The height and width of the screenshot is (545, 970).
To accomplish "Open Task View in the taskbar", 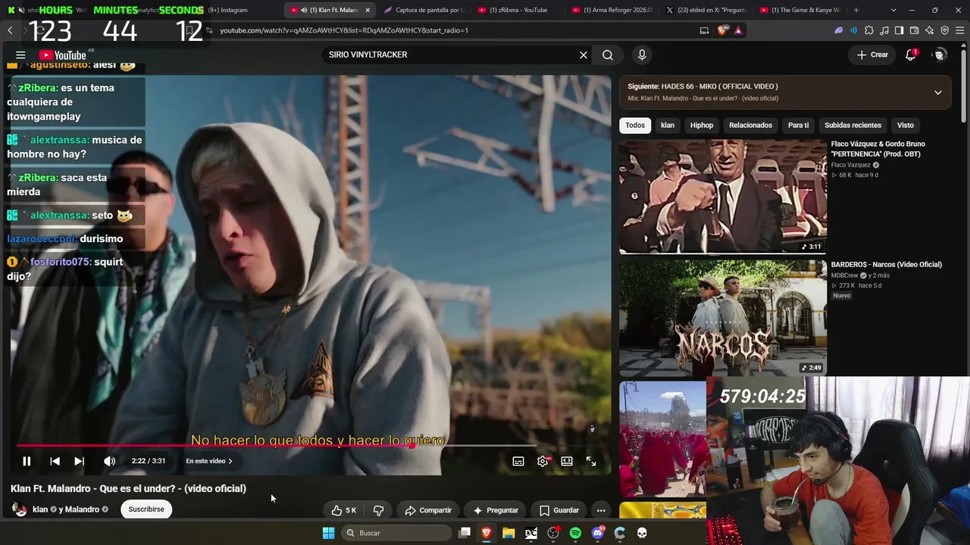I will (465, 533).
